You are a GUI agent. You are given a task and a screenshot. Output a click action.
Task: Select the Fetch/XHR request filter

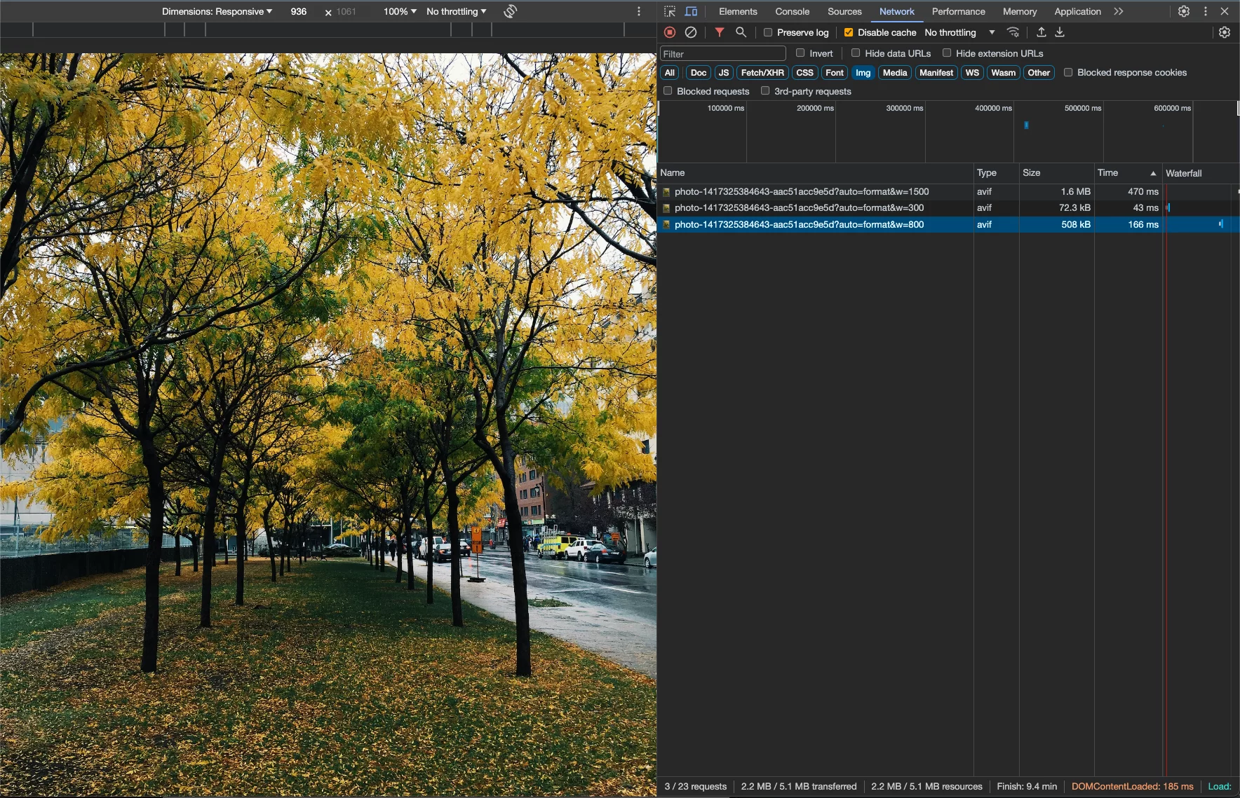(762, 72)
